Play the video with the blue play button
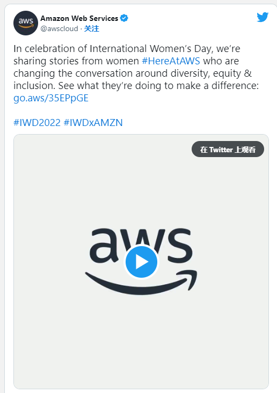Viewport: 277px width, 393px height. pyautogui.click(x=141, y=262)
